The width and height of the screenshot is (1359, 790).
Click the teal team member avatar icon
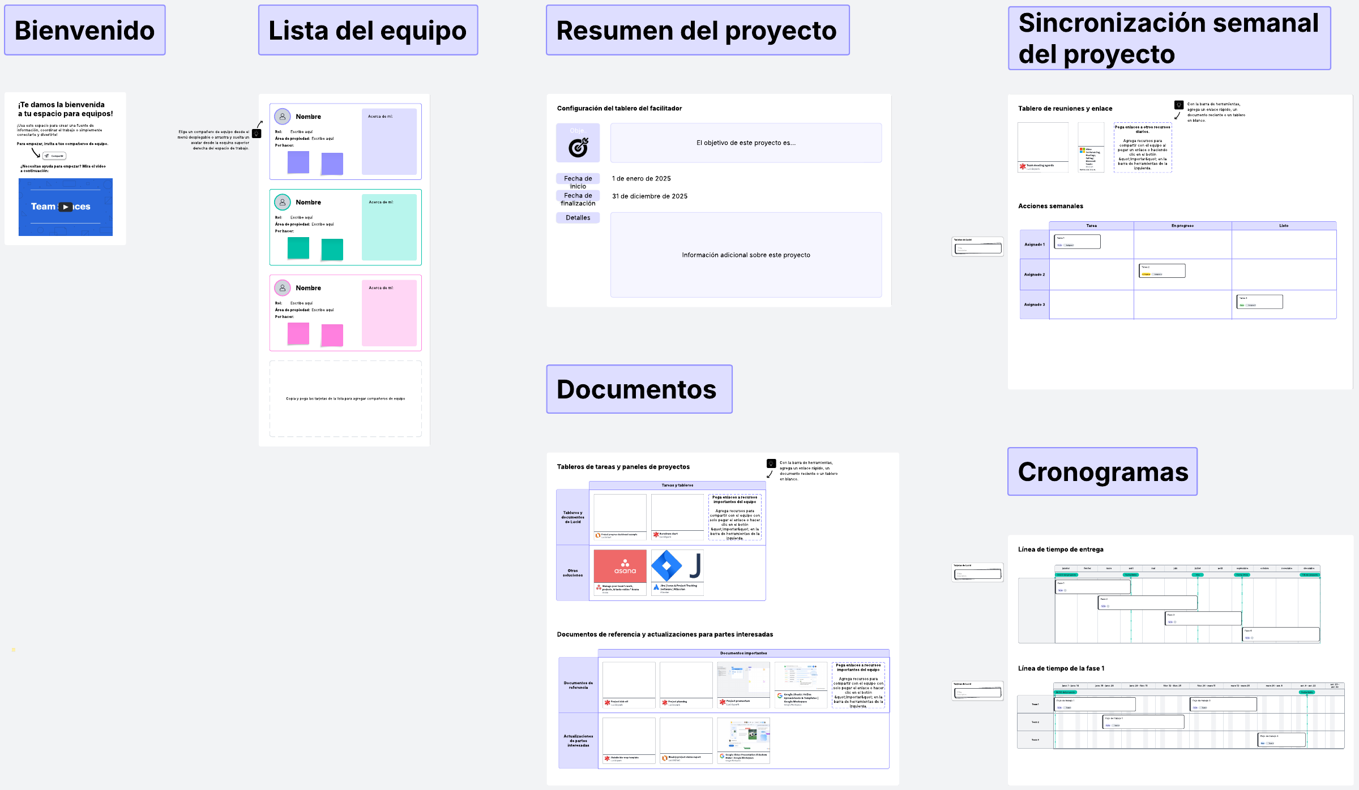282,202
